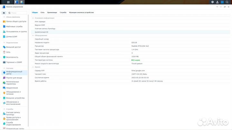Image resolution: width=232 pixels, height=130 pixels.
Task: Open Портал для входа settings
Action: (x=15, y=78)
